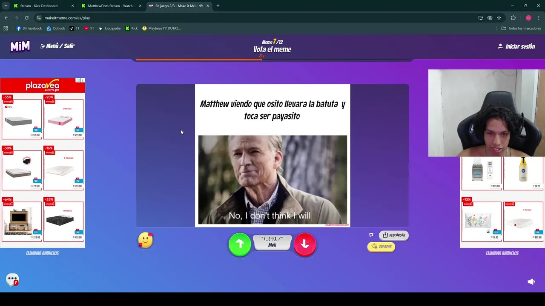
Task: Click install app icon in address bar
Action: tap(481, 18)
